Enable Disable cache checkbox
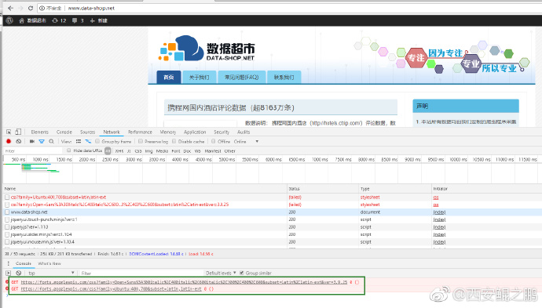 pyautogui.click(x=174, y=141)
